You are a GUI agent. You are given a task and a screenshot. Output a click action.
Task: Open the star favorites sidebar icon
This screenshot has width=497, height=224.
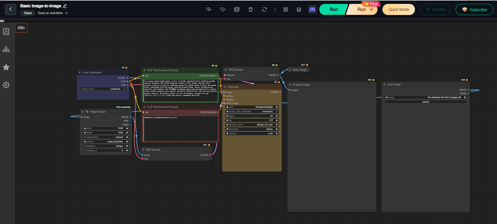(x=6, y=67)
